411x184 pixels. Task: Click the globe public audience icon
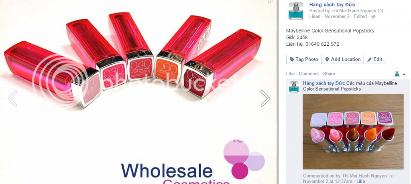(374, 16)
